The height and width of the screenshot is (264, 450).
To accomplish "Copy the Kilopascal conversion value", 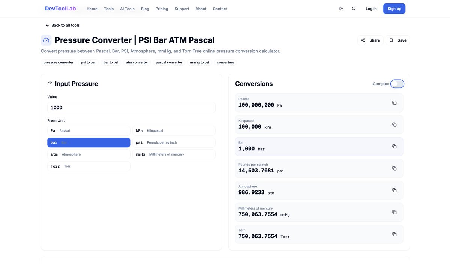I will tap(394, 124).
